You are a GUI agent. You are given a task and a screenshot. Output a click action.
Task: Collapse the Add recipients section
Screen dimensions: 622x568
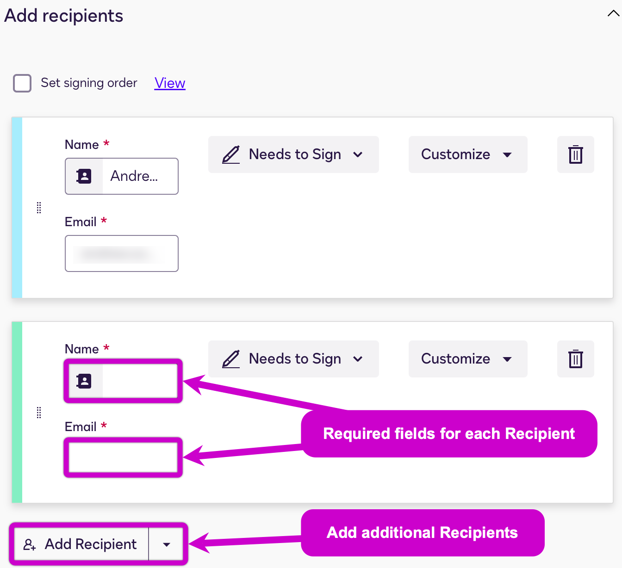[x=613, y=13]
